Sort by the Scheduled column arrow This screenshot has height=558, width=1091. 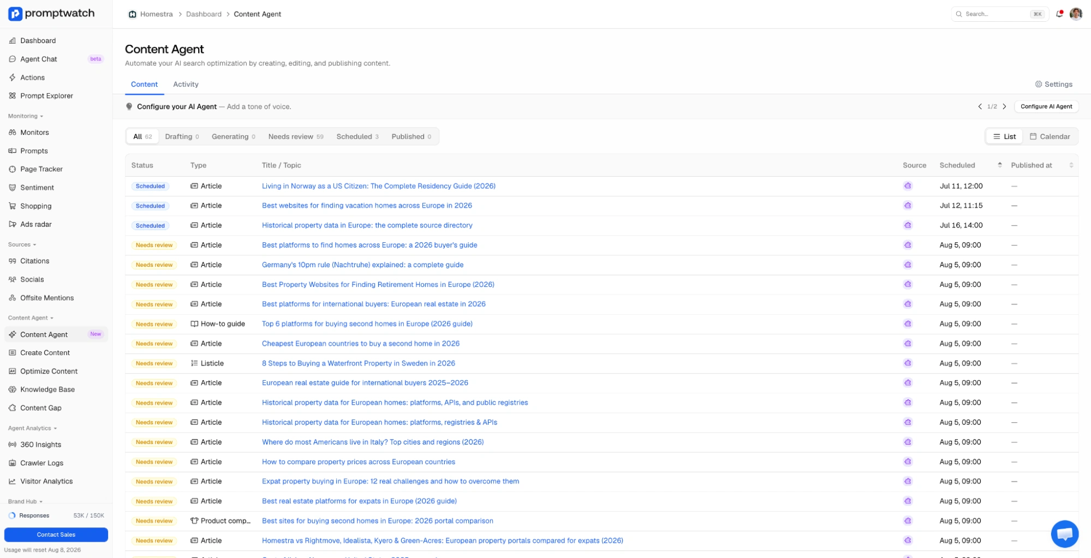point(999,165)
